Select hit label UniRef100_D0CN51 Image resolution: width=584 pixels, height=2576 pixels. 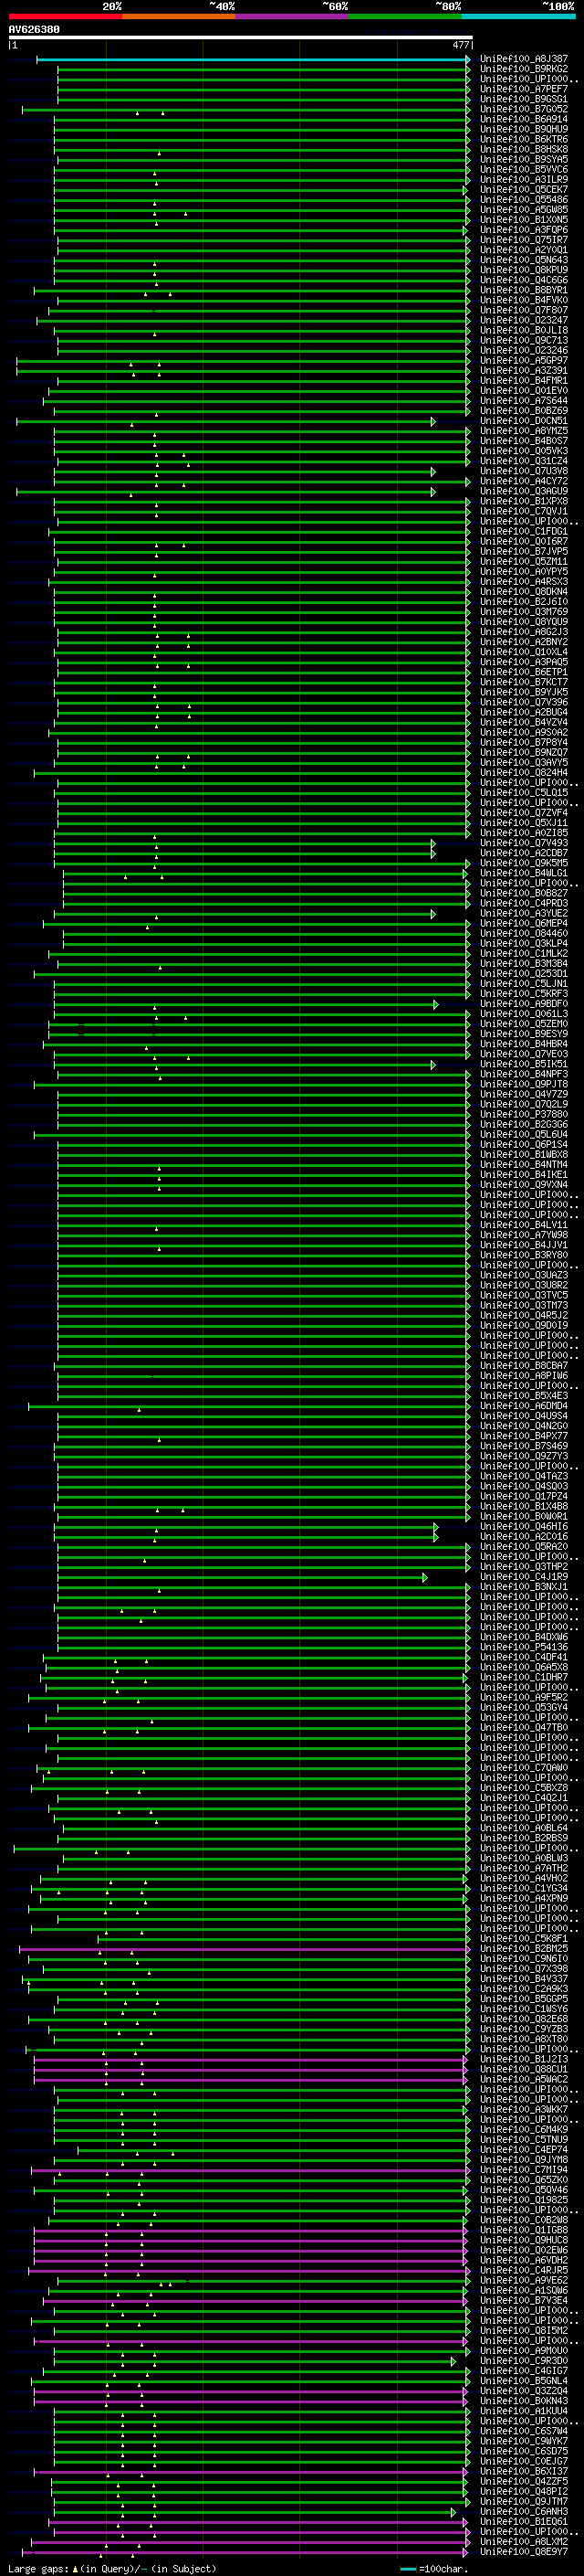[524, 421]
